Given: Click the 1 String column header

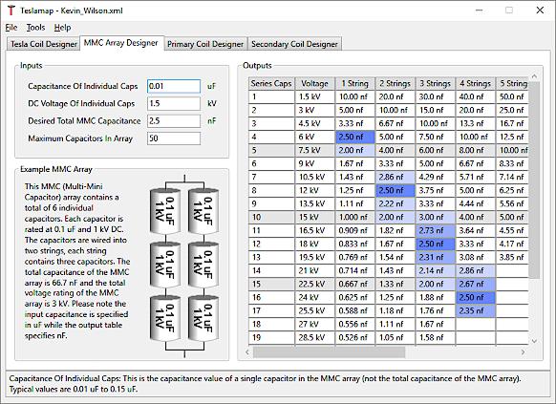Looking at the screenshot, I should coord(355,84).
